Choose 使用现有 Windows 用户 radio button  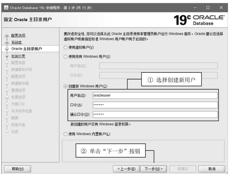coord(66,57)
